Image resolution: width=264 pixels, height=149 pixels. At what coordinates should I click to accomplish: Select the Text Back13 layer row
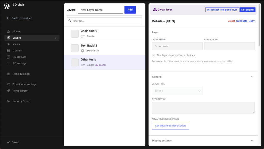[x=105, y=48]
